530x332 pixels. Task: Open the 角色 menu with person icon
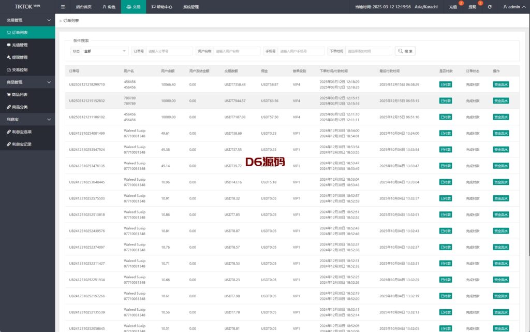coord(109,7)
